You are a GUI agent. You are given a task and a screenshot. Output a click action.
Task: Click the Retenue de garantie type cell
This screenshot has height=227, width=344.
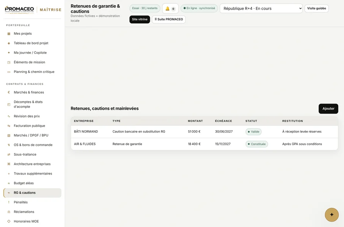127,144
